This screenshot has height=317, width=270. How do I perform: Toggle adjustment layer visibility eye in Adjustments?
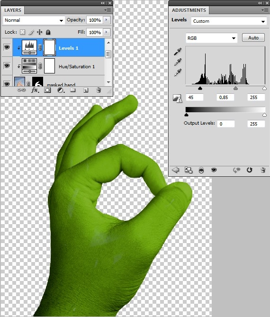(x=214, y=170)
